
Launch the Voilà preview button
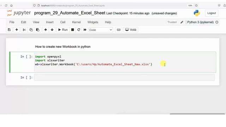[131, 30]
